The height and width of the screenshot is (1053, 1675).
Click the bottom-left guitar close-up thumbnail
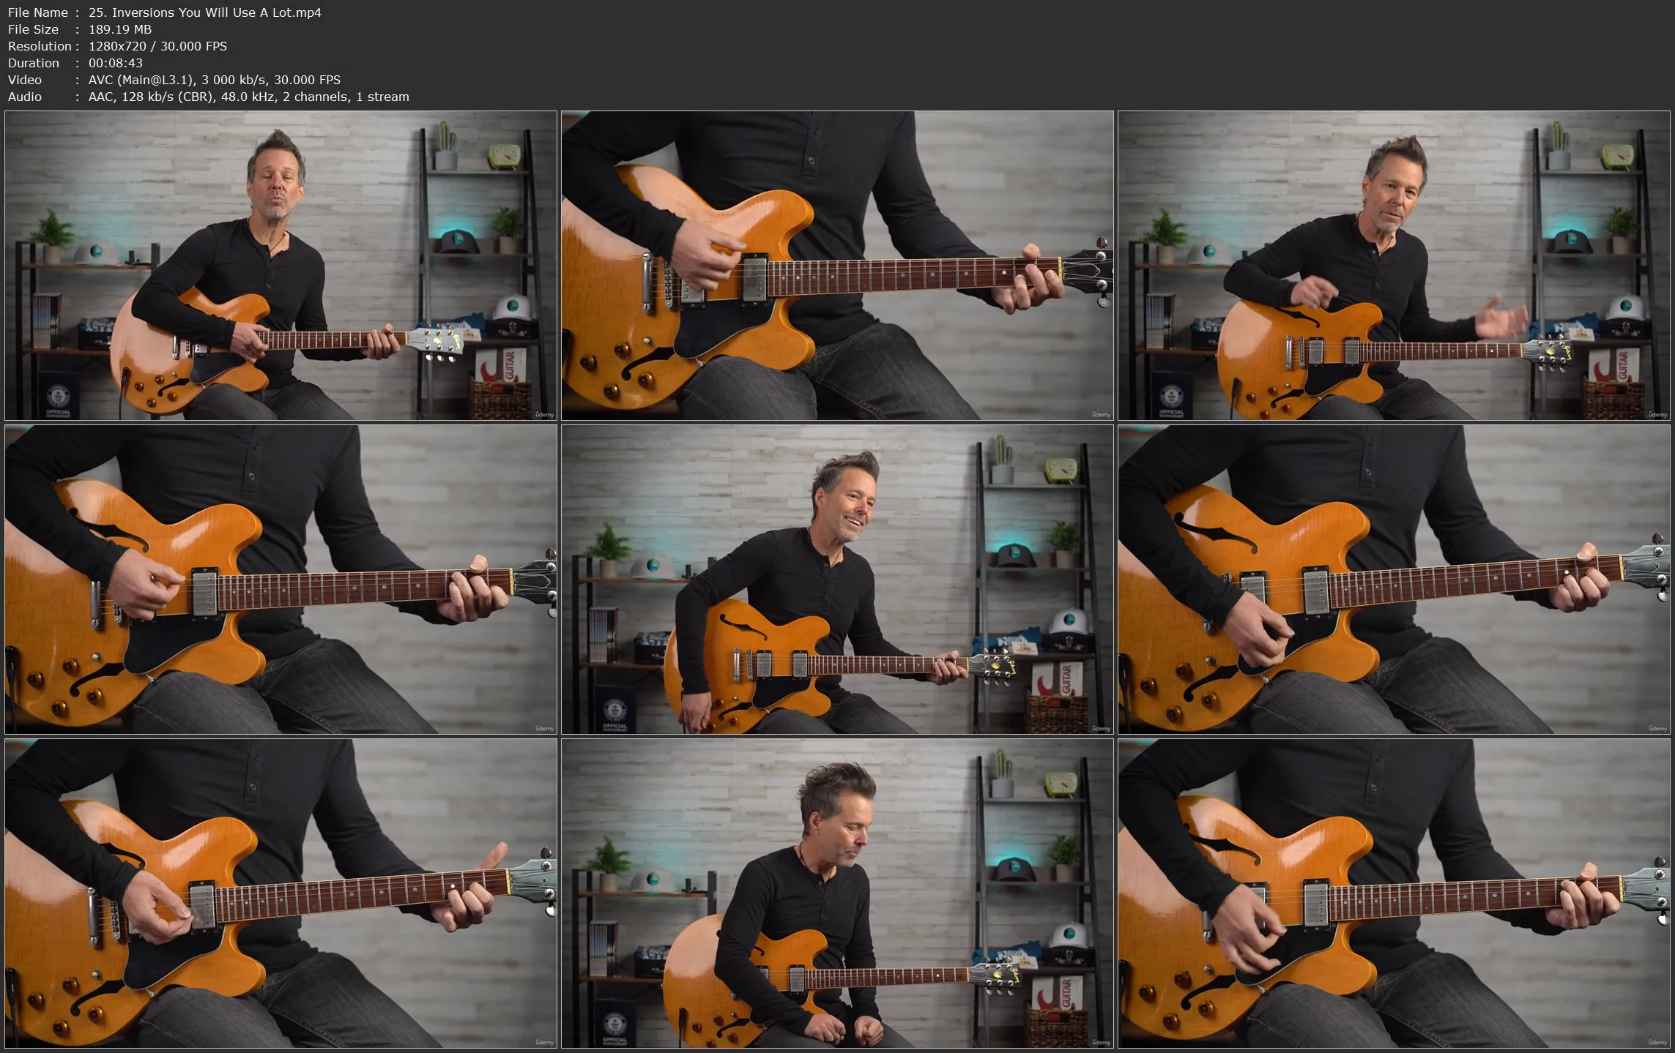click(281, 893)
